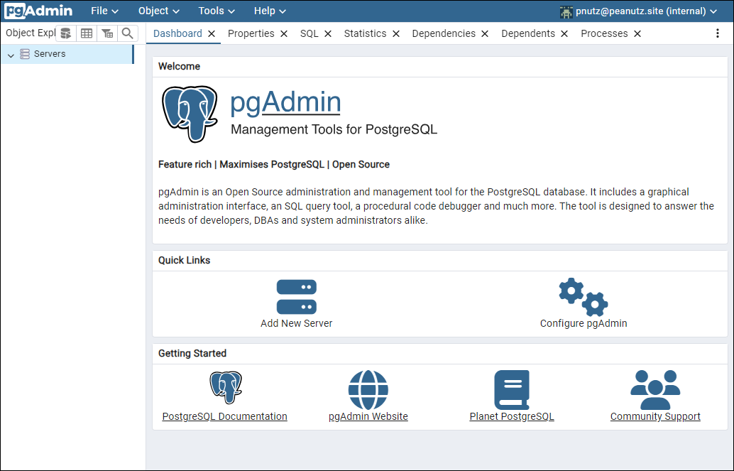Open the pnutz@peanutz.site user dropdown
The width and height of the screenshot is (734, 471).
coord(639,11)
